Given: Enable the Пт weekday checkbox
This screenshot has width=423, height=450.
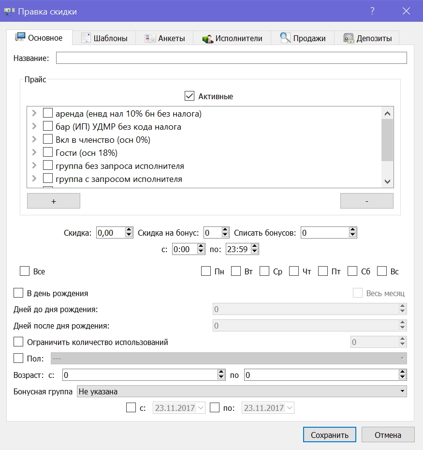Looking at the screenshot, I should click(323, 271).
